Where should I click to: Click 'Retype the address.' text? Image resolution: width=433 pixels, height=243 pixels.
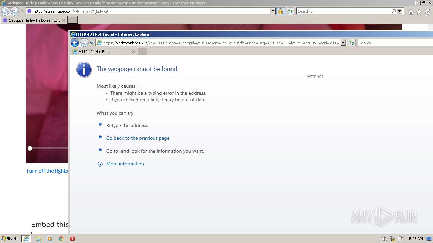point(127,125)
